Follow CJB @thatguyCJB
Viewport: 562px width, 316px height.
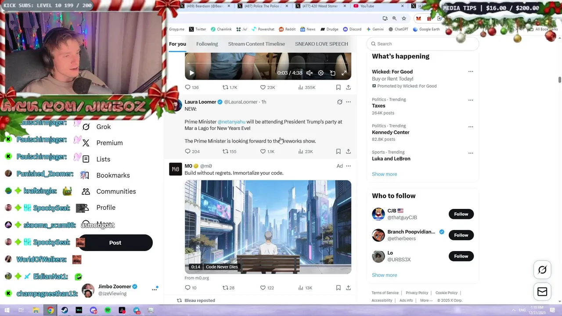click(461, 214)
